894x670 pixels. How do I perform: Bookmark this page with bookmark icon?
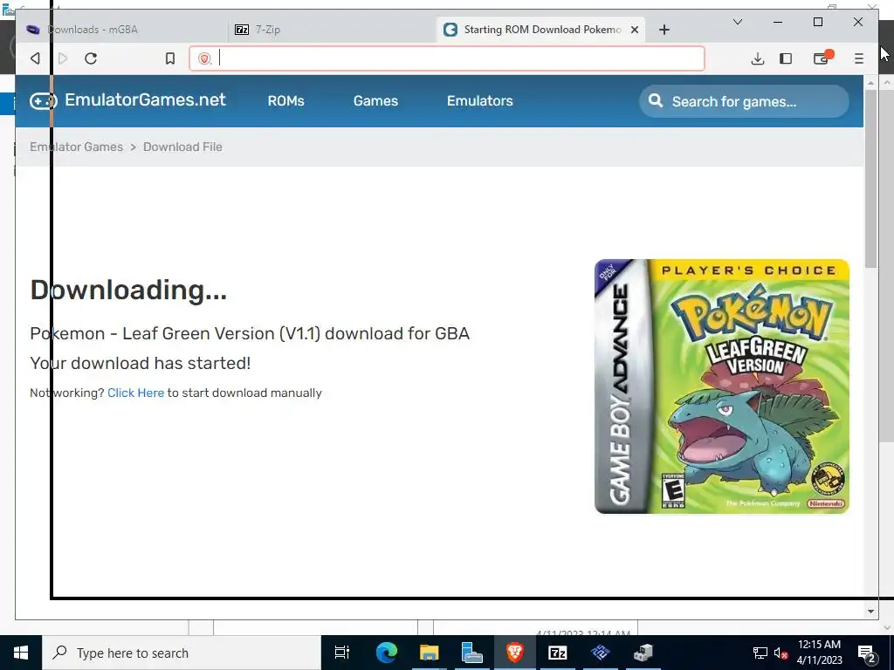170,58
